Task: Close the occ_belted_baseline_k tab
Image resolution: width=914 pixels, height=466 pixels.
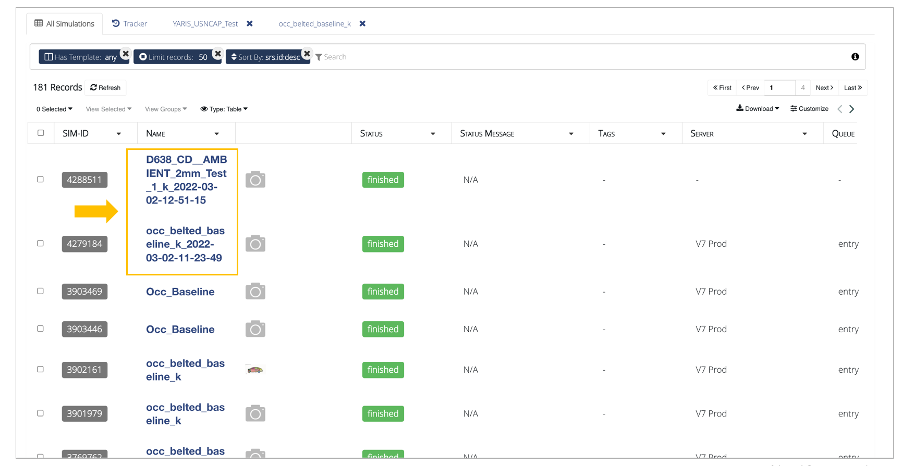Action: coord(362,23)
